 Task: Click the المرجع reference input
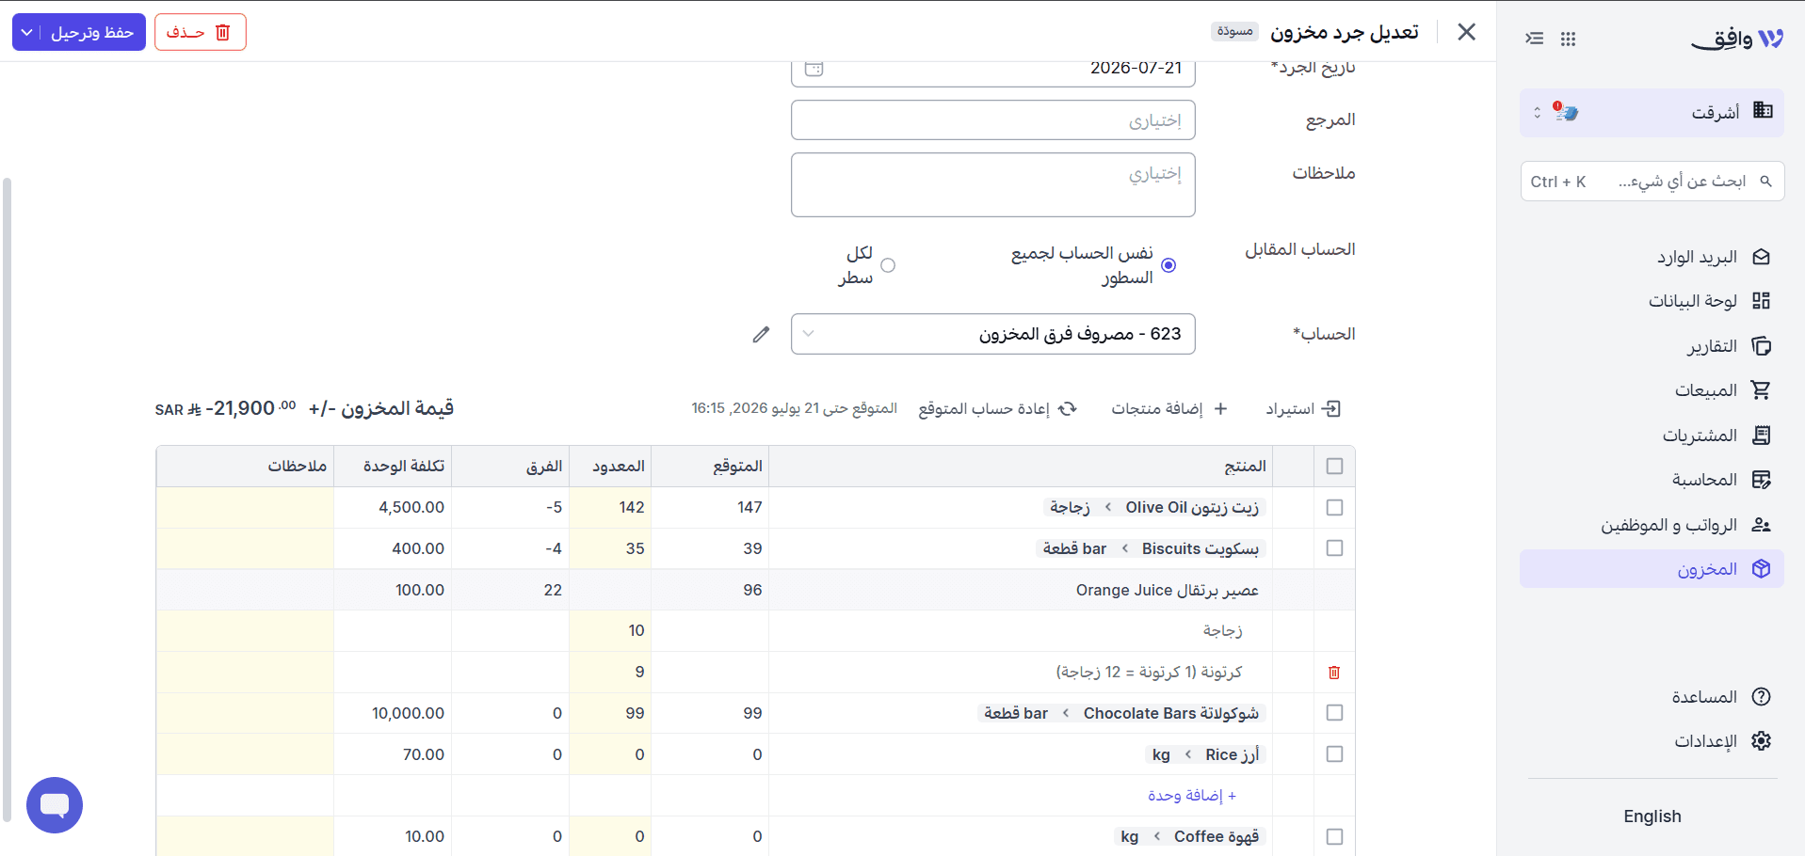993,120
